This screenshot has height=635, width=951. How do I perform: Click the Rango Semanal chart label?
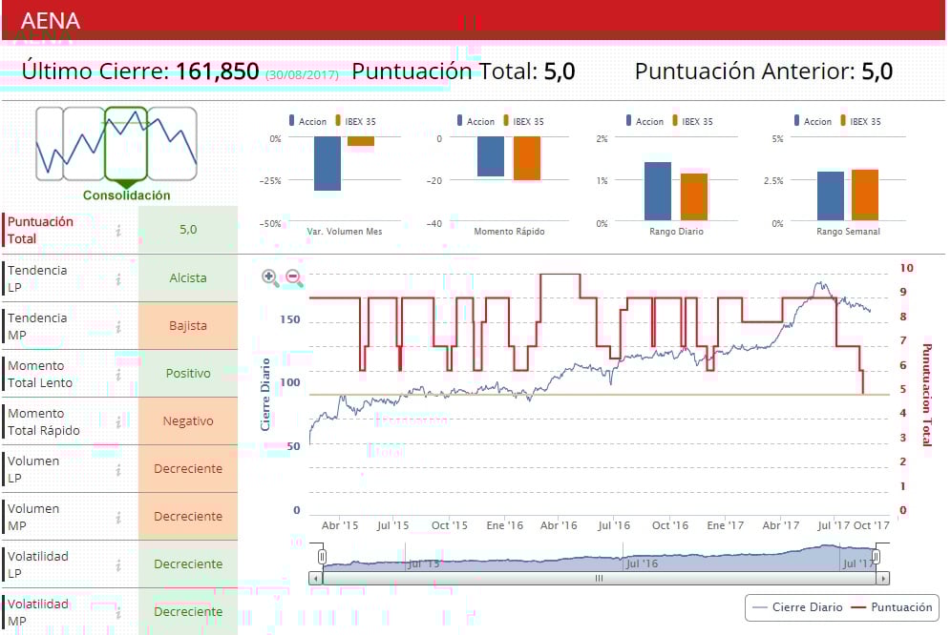pyautogui.click(x=848, y=232)
